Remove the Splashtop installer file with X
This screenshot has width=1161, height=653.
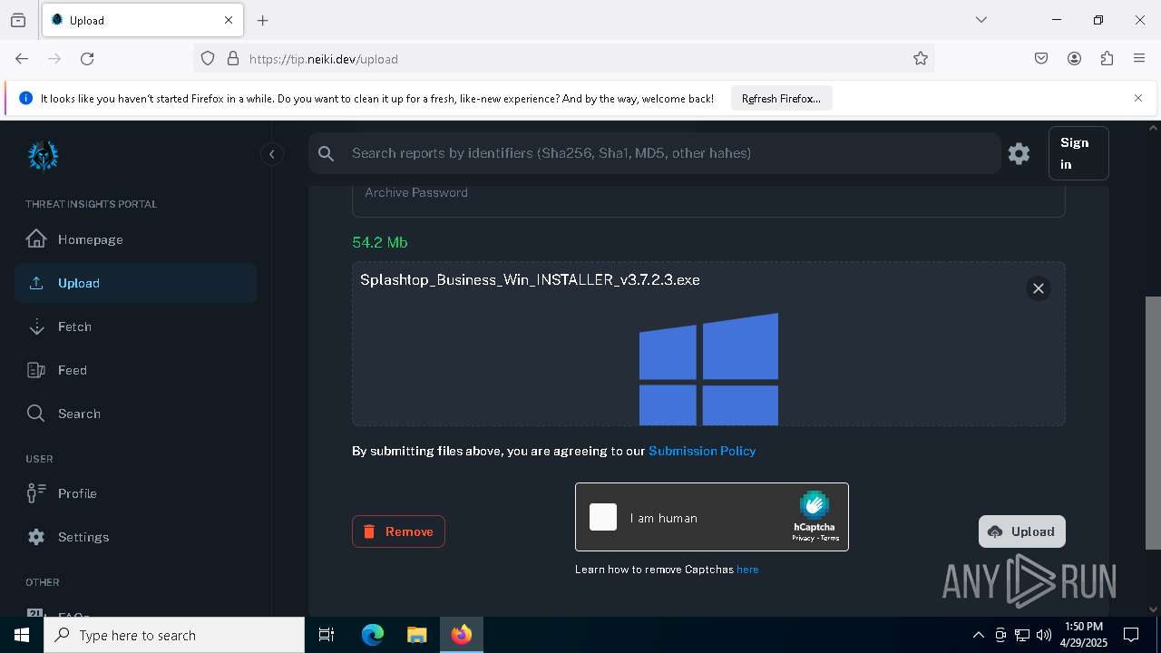[1039, 288]
